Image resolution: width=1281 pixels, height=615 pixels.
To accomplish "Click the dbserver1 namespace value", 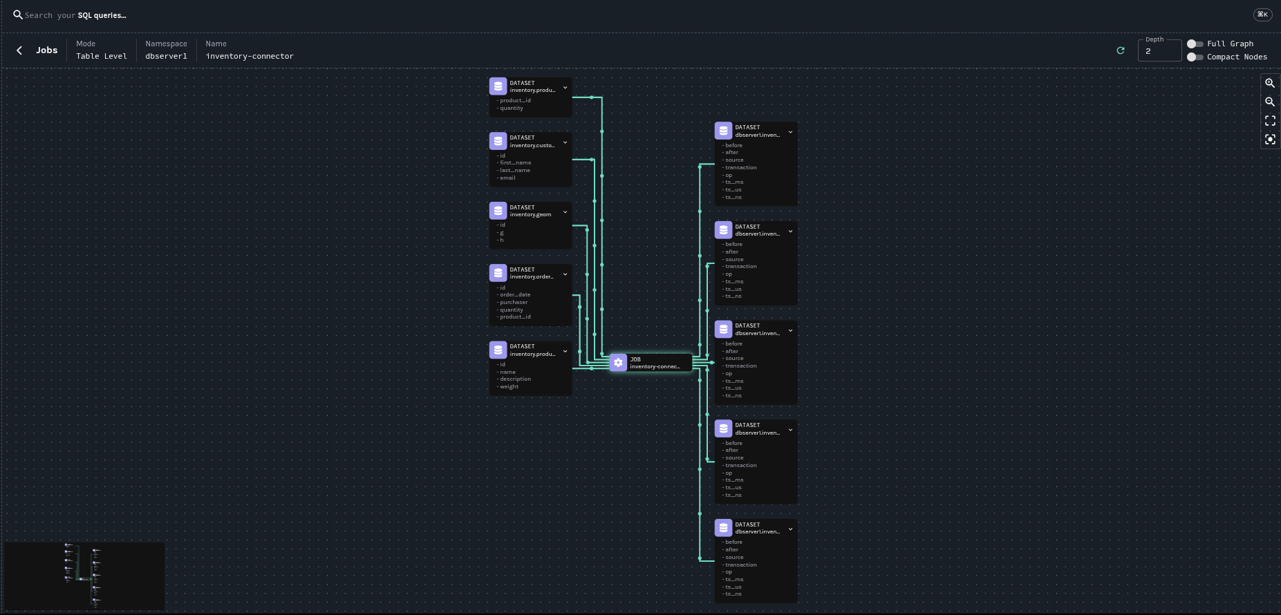I will [166, 56].
